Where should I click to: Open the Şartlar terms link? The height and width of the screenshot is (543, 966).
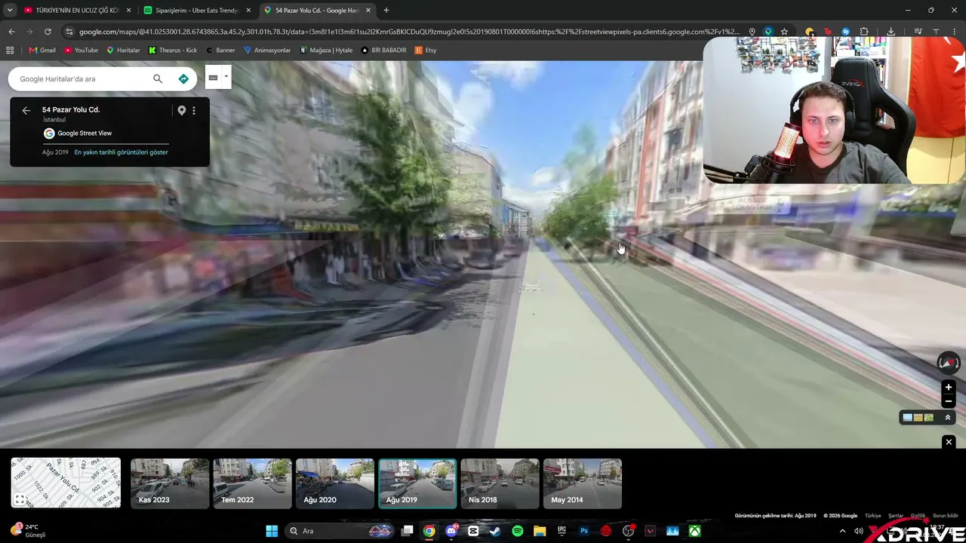[896, 516]
